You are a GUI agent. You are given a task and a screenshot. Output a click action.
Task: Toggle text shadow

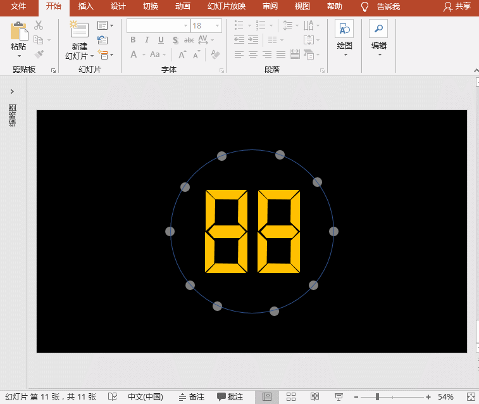175,40
